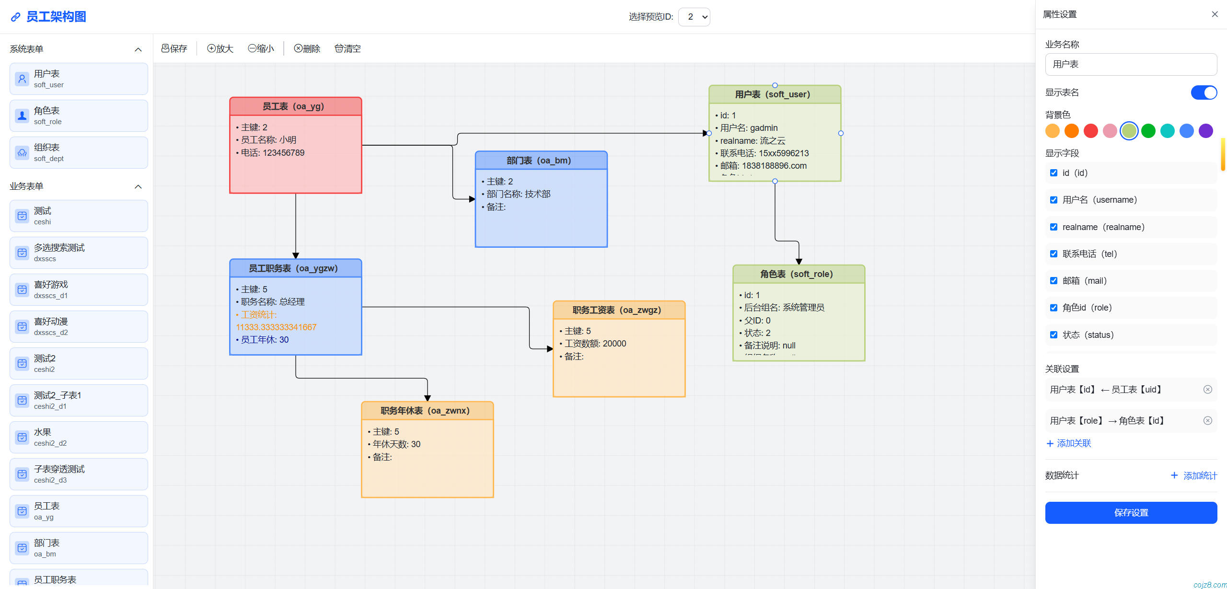Collapse the 系统表单 section

coord(138,49)
